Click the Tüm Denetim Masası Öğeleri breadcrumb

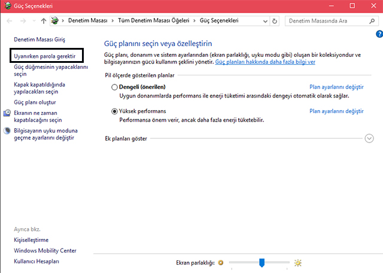(154, 20)
